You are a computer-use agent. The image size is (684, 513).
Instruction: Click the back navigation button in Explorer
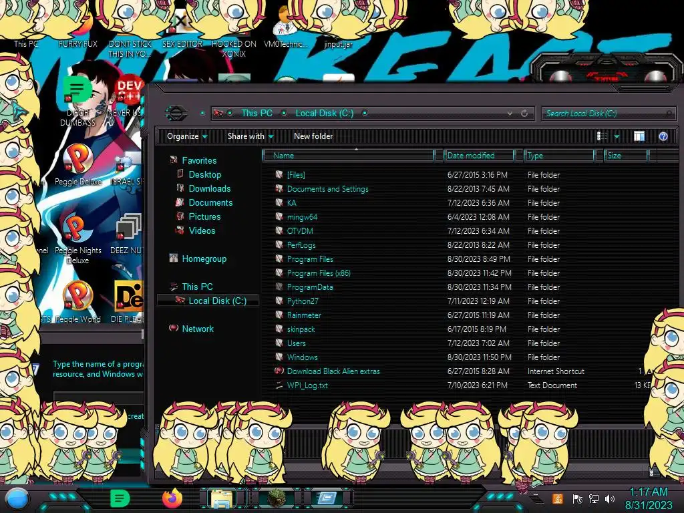[x=176, y=114]
